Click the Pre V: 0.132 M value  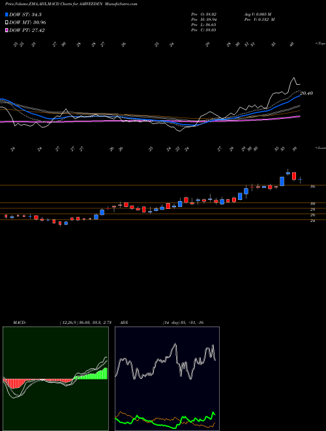[259, 20]
